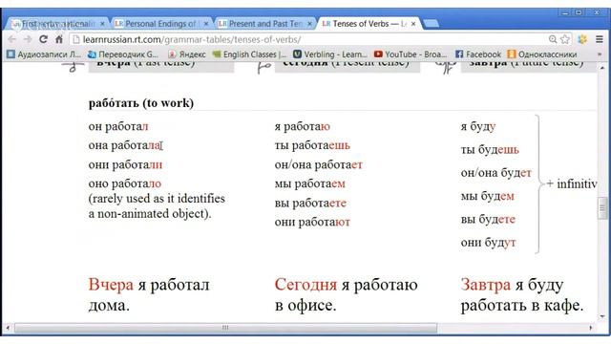Click the browser Back arrow

(x=12, y=39)
